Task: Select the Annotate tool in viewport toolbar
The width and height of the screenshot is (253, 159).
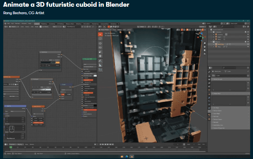Action: point(100,61)
